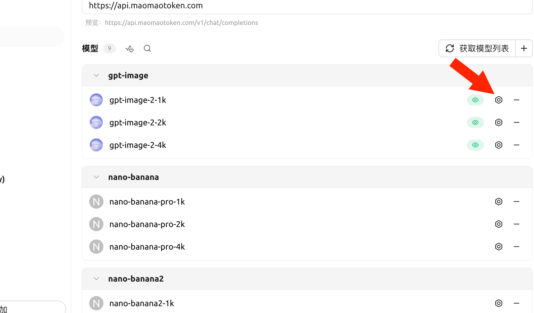
Task: Open settings for nano-banana2-1k model
Action: coord(499,303)
